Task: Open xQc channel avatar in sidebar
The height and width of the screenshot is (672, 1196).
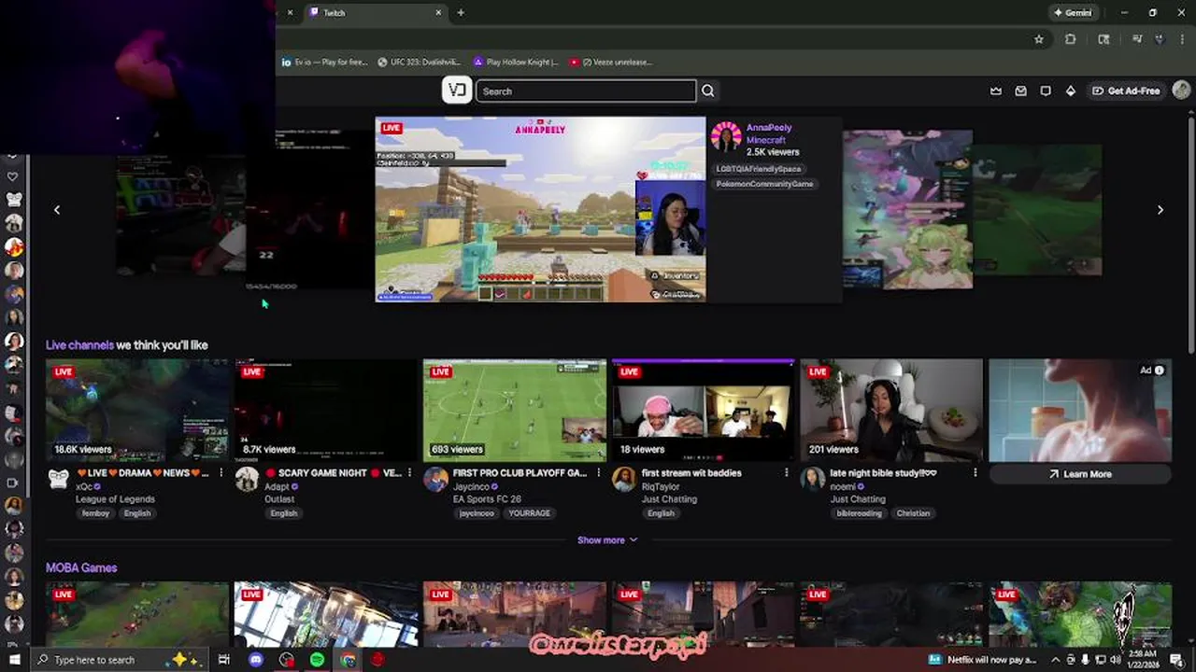Action: 13,199
